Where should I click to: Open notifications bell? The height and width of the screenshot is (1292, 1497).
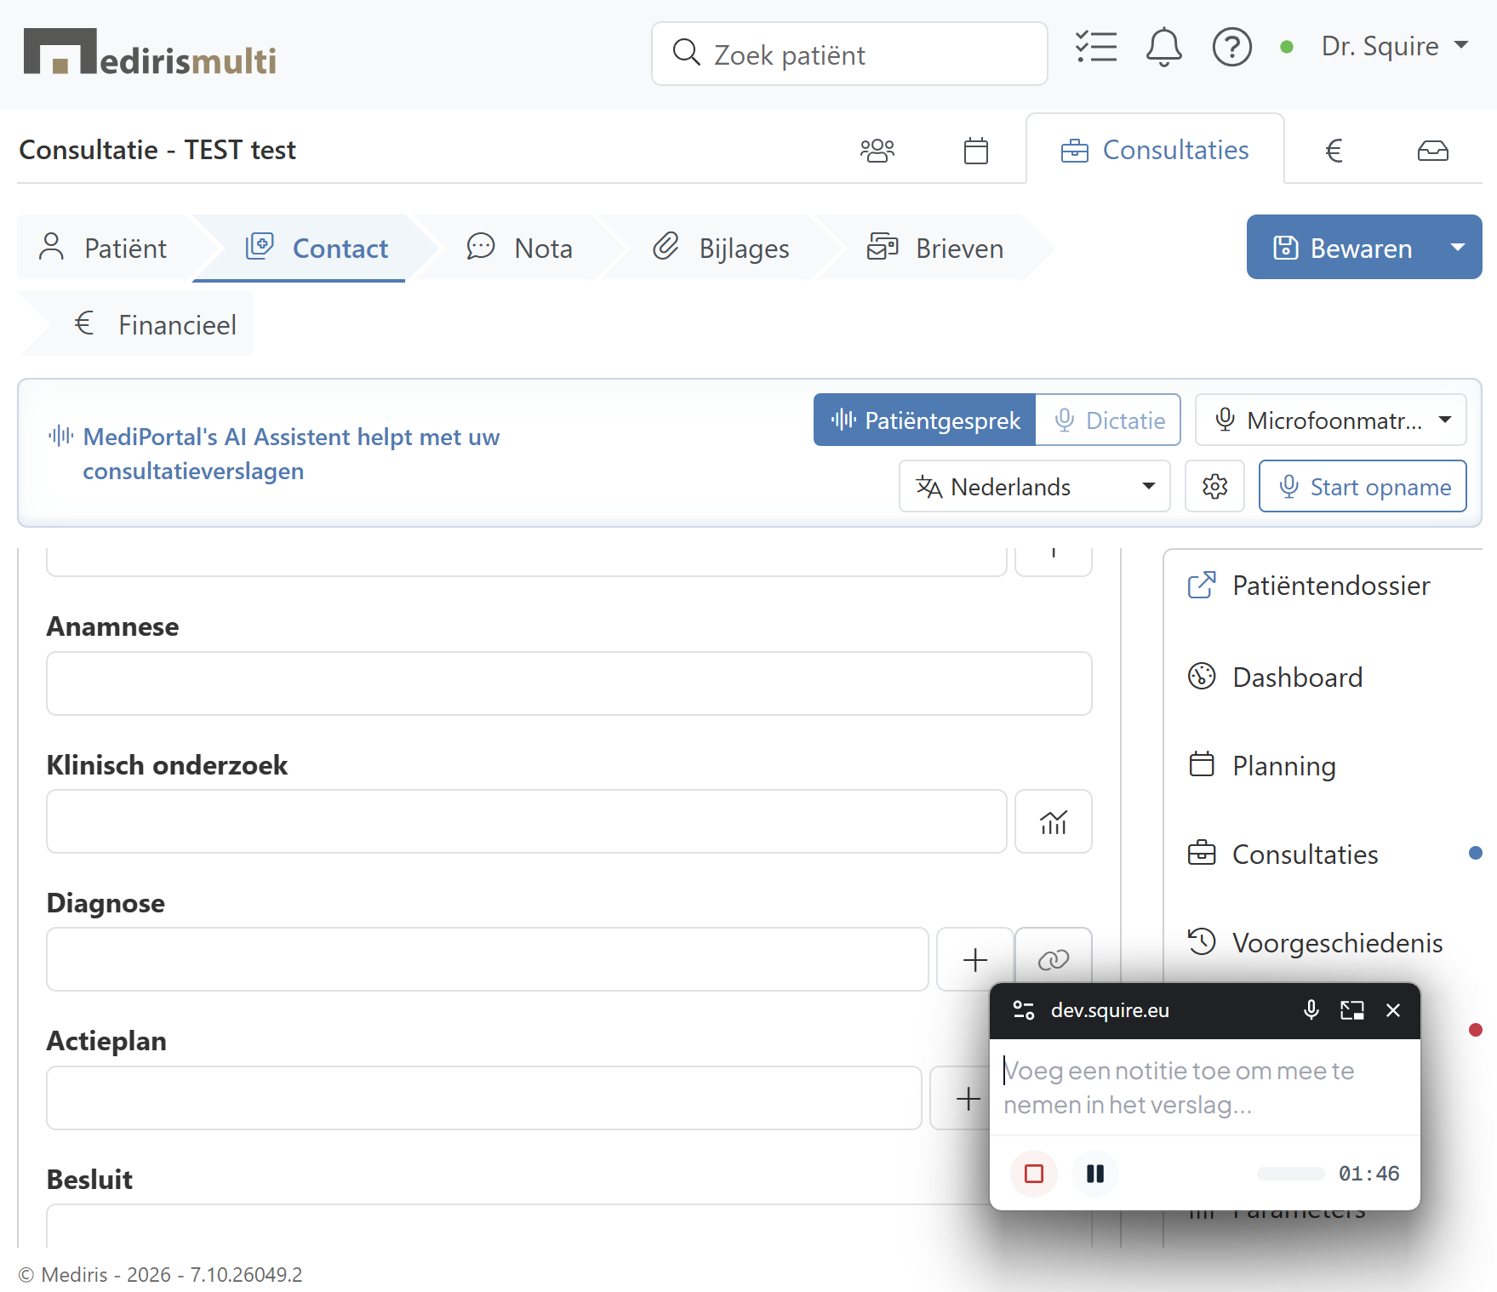pyautogui.click(x=1163, y=47)
